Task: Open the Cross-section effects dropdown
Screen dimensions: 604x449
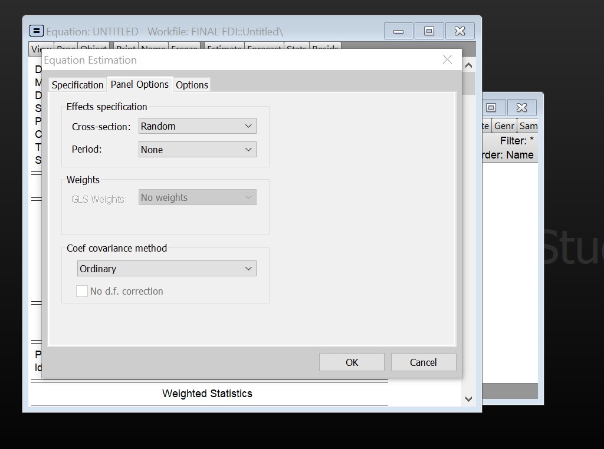Action: click(x=198, y=126)
